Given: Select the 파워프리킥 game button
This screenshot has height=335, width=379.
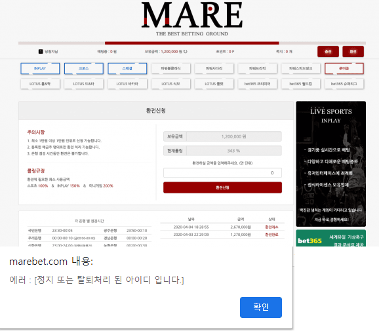Looking at the screenshot, I should pos(258,68).
